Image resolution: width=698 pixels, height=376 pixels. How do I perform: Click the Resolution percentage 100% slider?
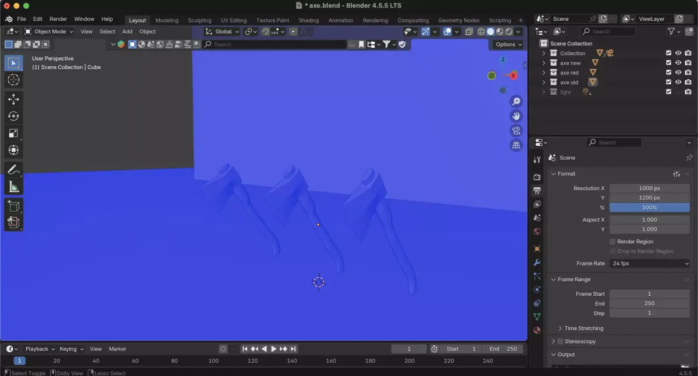click(x=650, y=207)
